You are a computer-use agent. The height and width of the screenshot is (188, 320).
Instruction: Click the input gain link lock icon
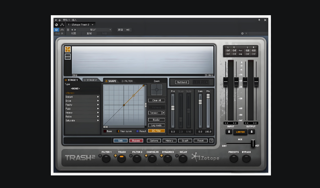pyautogui.click(x=229, y=132)
